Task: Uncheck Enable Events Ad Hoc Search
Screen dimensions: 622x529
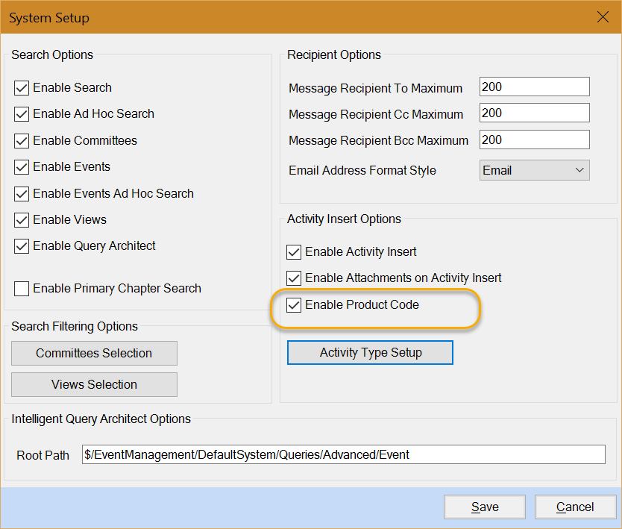Action: click(x=22, y=194)
